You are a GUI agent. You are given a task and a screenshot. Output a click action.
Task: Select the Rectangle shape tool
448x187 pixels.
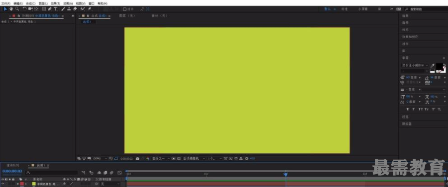(x=44, y=9)
